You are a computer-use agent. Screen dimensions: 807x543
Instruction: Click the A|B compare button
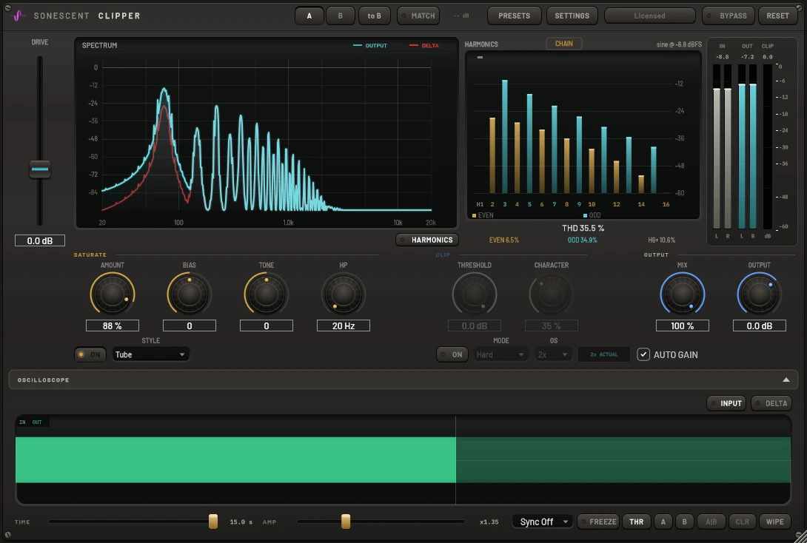pos(711,522)
